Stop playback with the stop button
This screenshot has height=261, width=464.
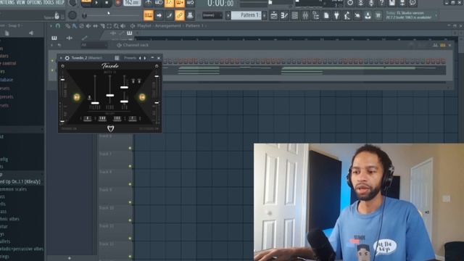(107, 3)
